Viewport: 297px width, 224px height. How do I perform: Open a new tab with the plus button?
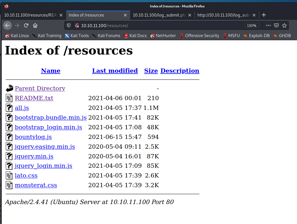(264, 15)
